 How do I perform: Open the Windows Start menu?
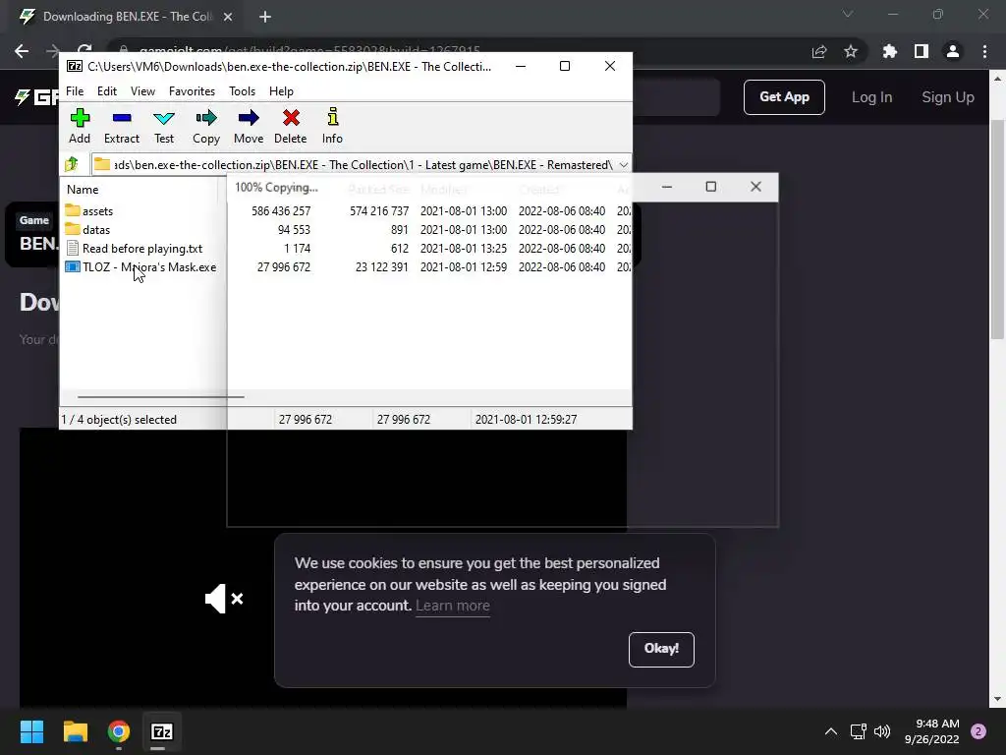[31, 731]
